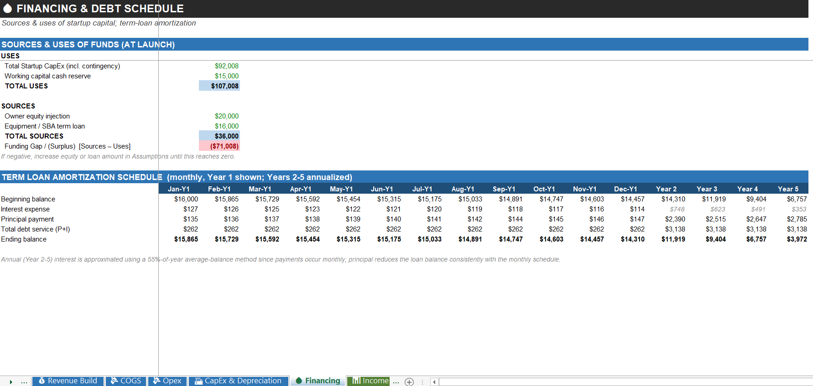Click the FINANCING & DEBT SCHEDULE title
Image resolution: width=813 pixels, height=386 pixels.
[x=100, y=9]
